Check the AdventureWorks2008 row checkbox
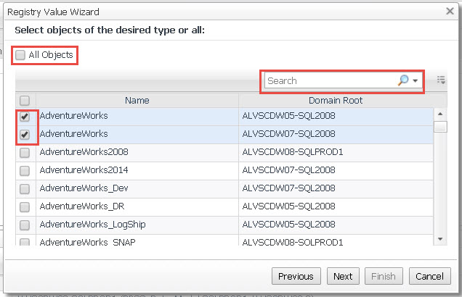462x297 pixels. tap(25, 152)
